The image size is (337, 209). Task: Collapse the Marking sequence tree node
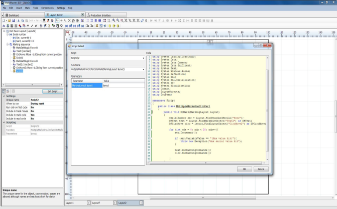(8, 44)
